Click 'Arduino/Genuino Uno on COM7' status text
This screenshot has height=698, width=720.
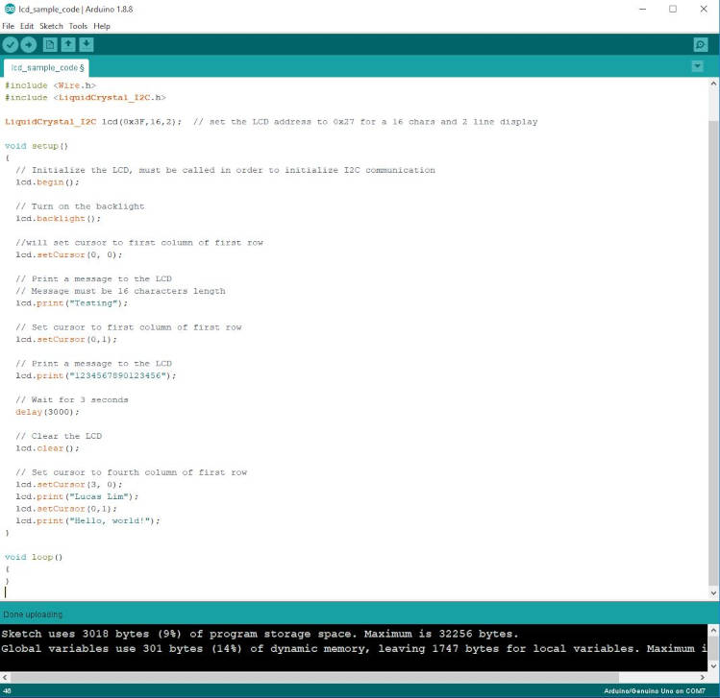(655, 690)
